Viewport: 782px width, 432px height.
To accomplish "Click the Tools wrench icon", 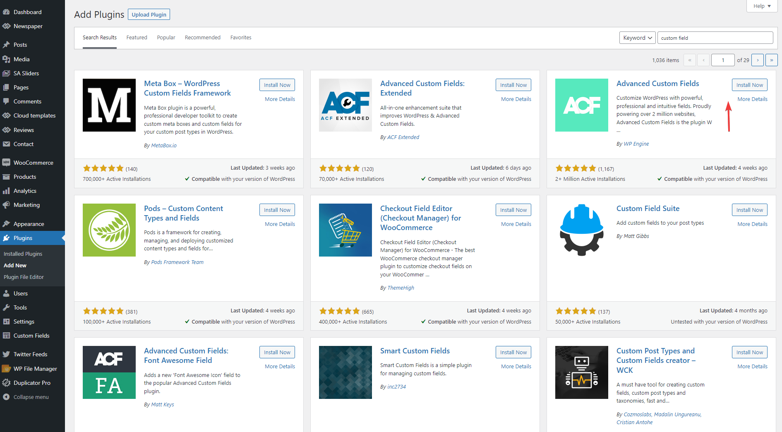I will click(6, 307).
